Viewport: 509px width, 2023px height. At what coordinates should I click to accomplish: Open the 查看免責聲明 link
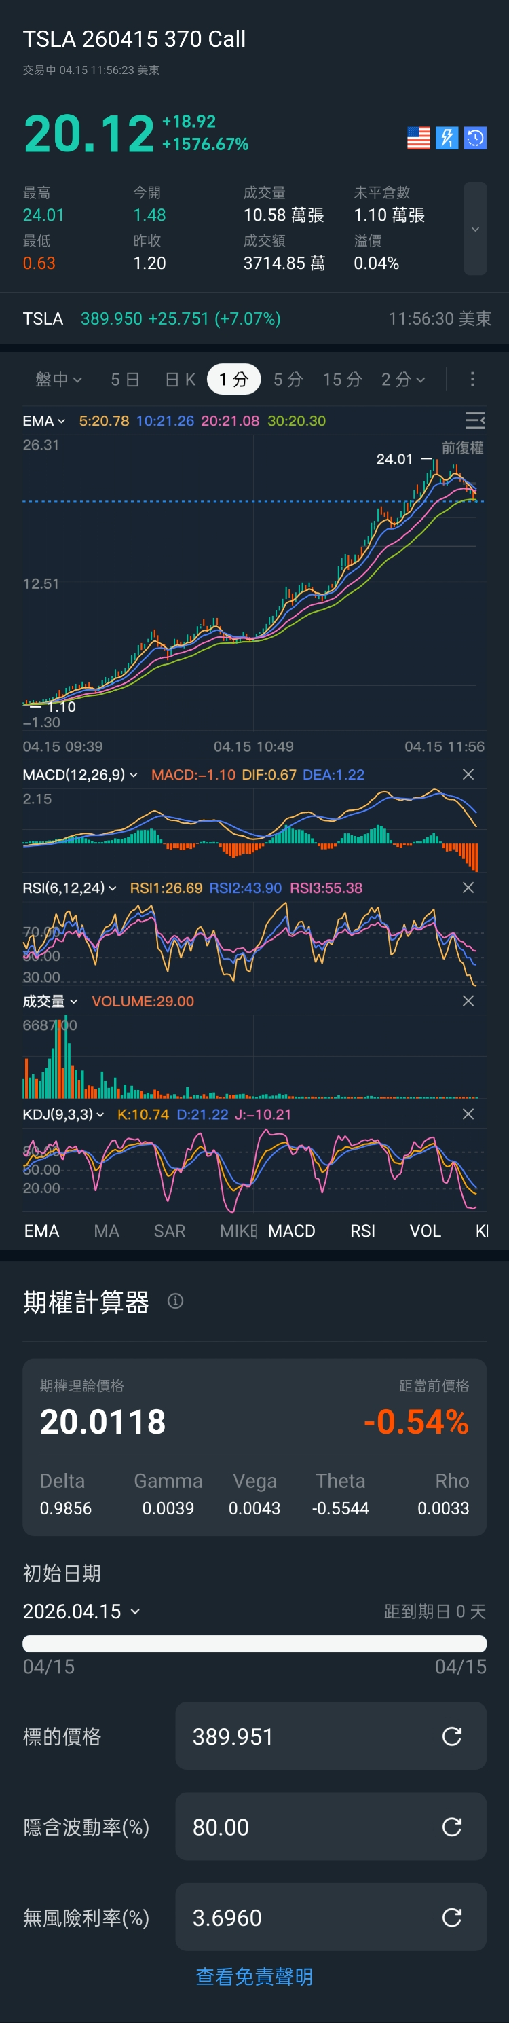pyautogui.click(x=254, y=1977)
